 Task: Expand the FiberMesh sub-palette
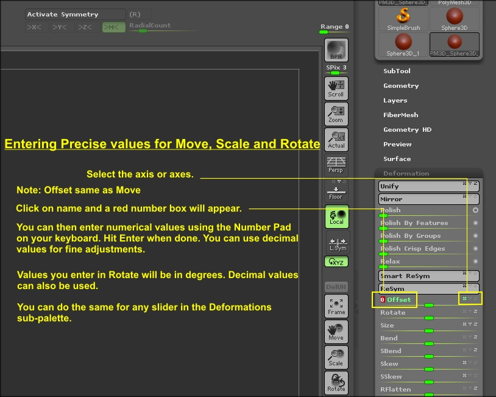click(400, 115)
